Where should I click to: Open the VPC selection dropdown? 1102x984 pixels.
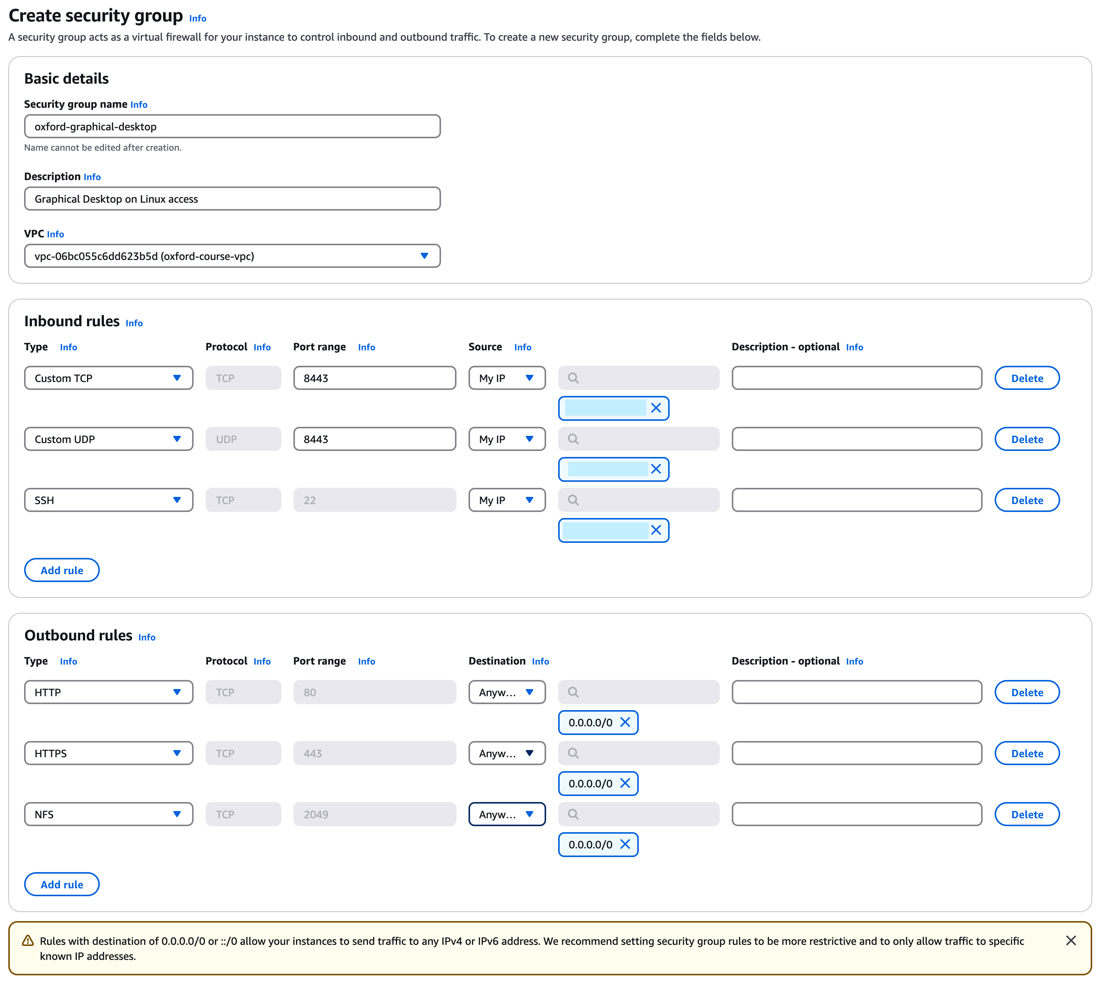tap(232, 256)
